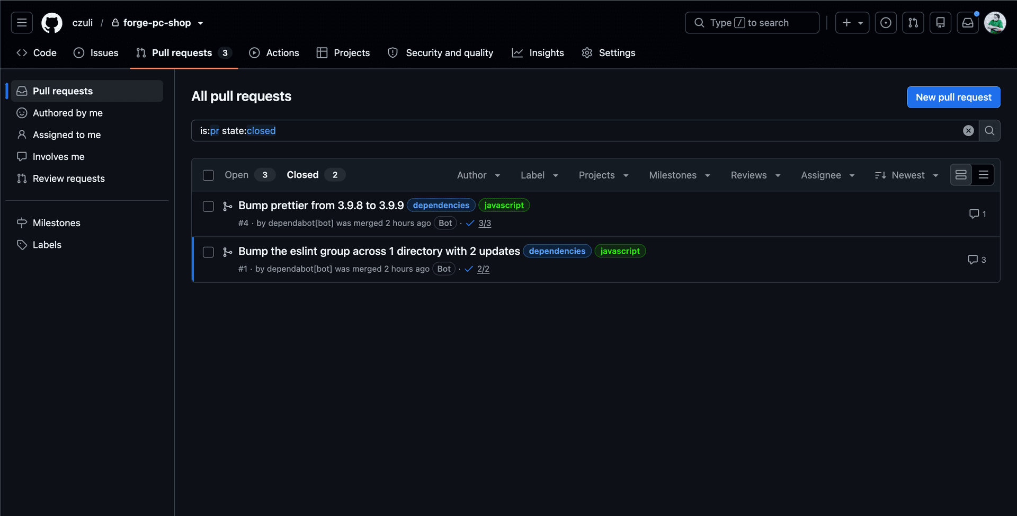Expand the Author filter dropdown
Viewport: 1017px width, 516px height.
[x=478, y=175]
